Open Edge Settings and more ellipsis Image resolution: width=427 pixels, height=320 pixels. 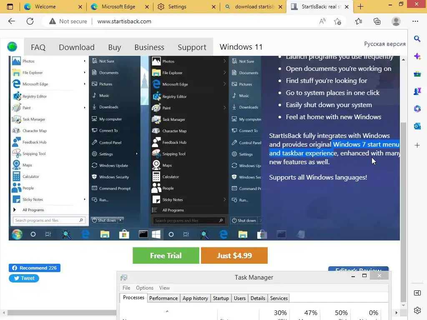(415, 21)
